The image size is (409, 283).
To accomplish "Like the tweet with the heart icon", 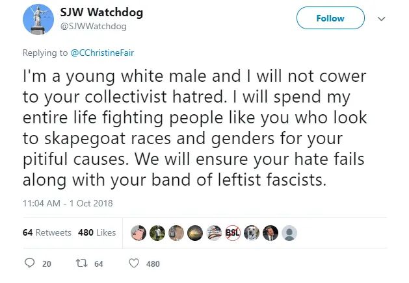I will 134,264.
